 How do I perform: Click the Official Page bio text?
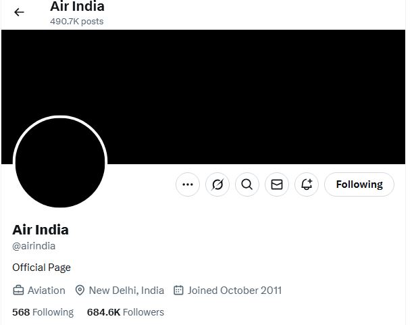[41, 268]
